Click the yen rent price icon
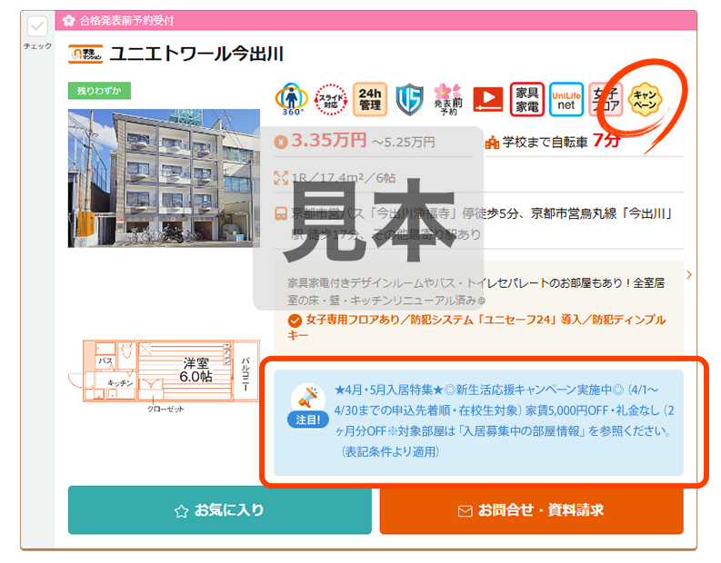Screen dimensions: 721x563 click(281, 142)
